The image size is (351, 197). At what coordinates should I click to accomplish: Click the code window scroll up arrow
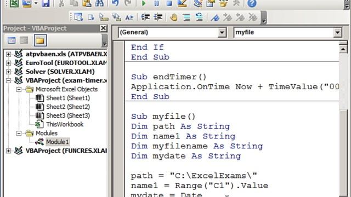pos(343,49)
